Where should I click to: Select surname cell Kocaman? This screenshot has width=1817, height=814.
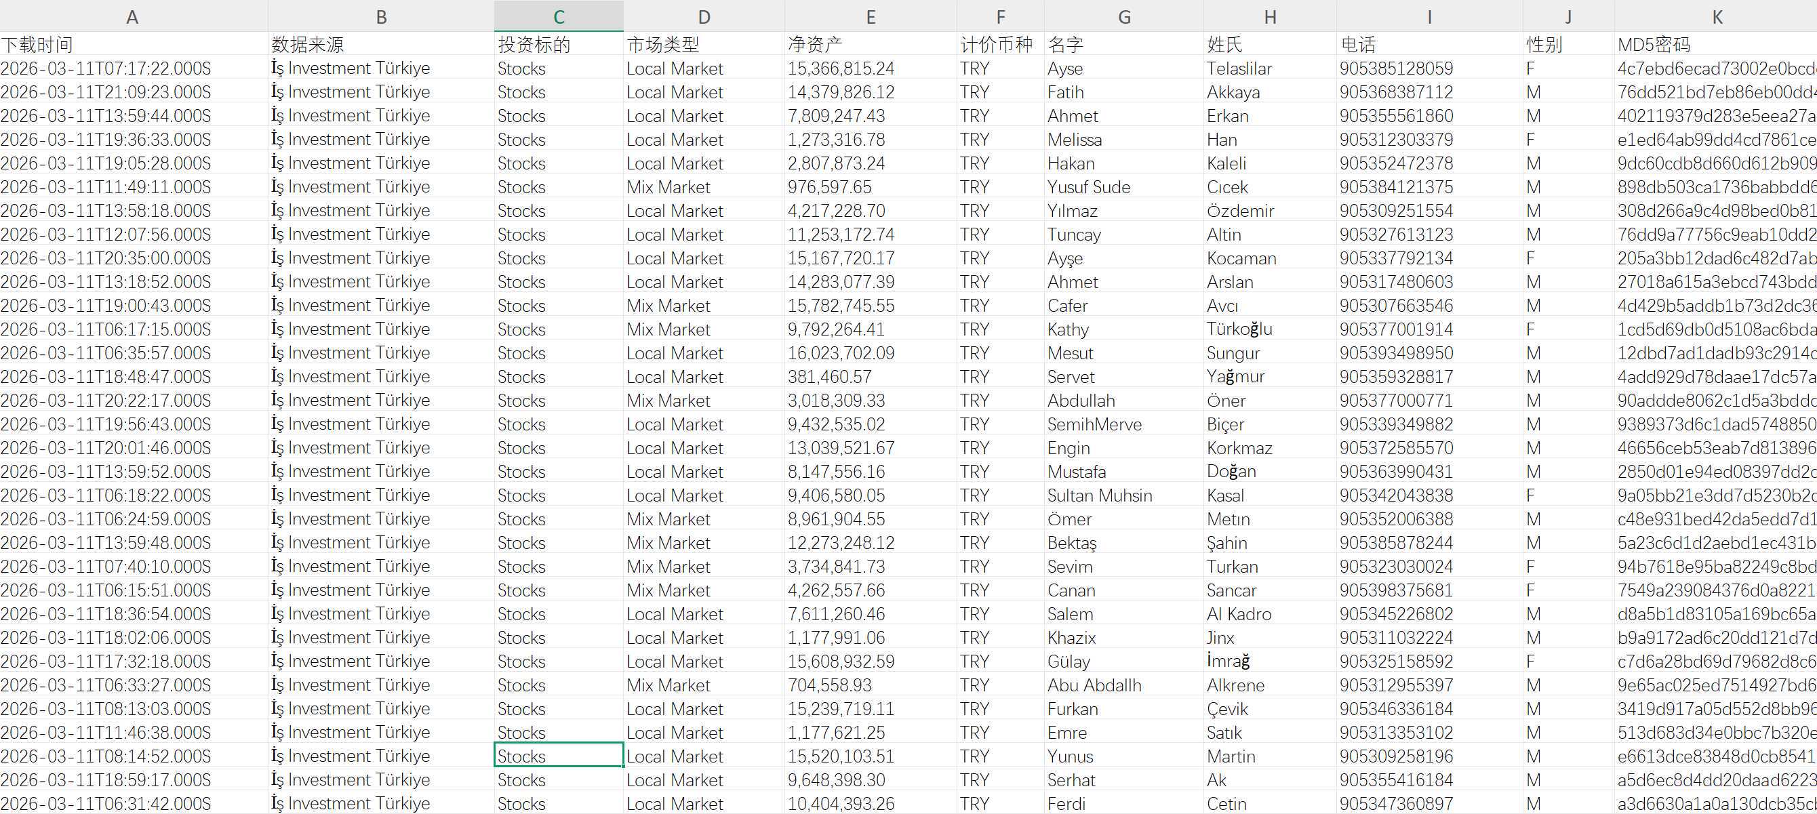(1270, 258)
